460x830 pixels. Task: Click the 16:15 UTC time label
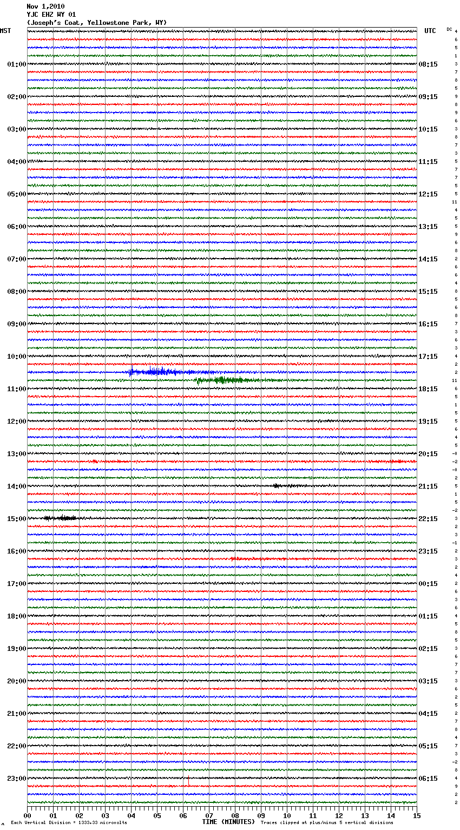(428, 324)
